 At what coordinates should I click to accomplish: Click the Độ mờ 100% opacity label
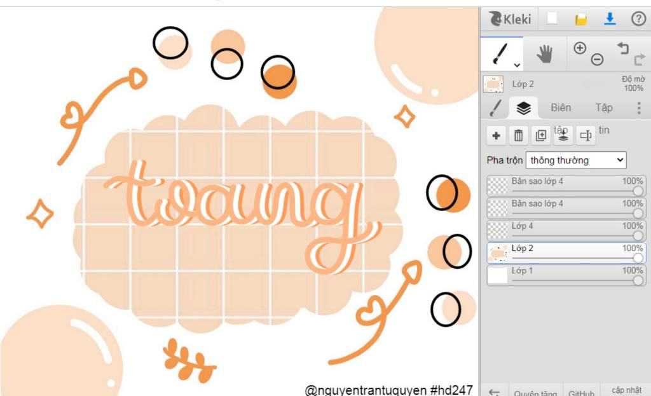pyautogui.click(x=633, y=83)
